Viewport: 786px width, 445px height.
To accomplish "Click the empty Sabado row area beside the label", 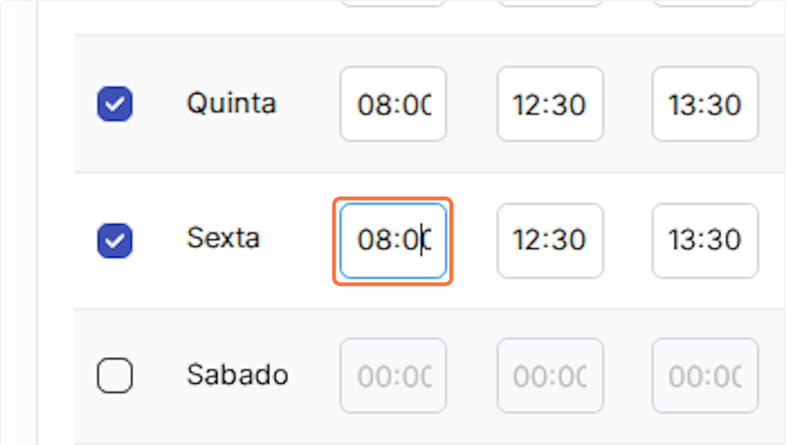I will point(312,376).
